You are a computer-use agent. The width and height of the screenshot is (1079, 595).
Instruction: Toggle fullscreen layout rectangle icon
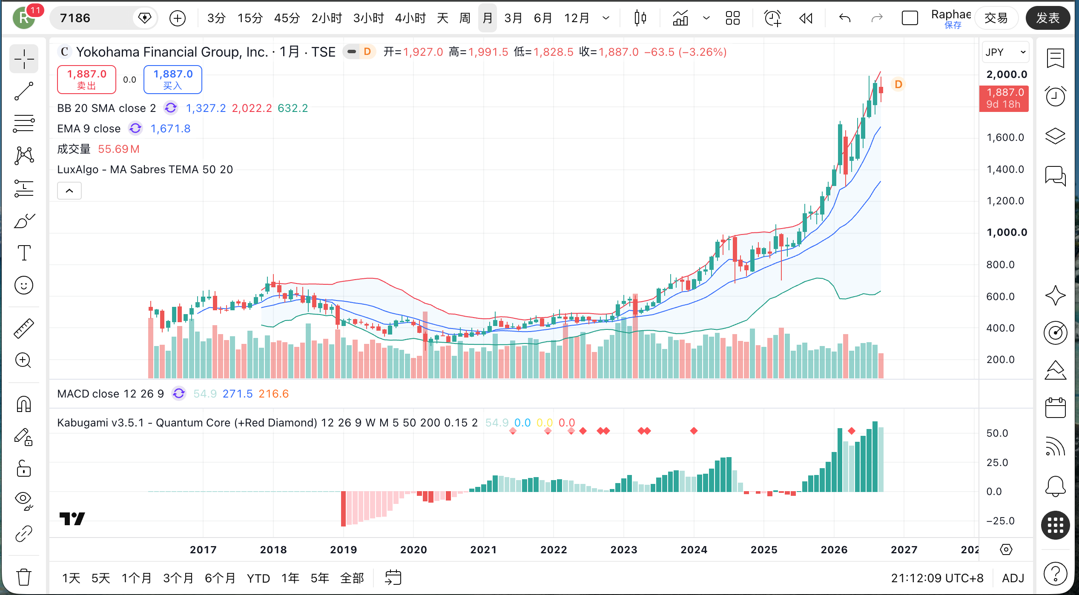click(x=910, y=18)
